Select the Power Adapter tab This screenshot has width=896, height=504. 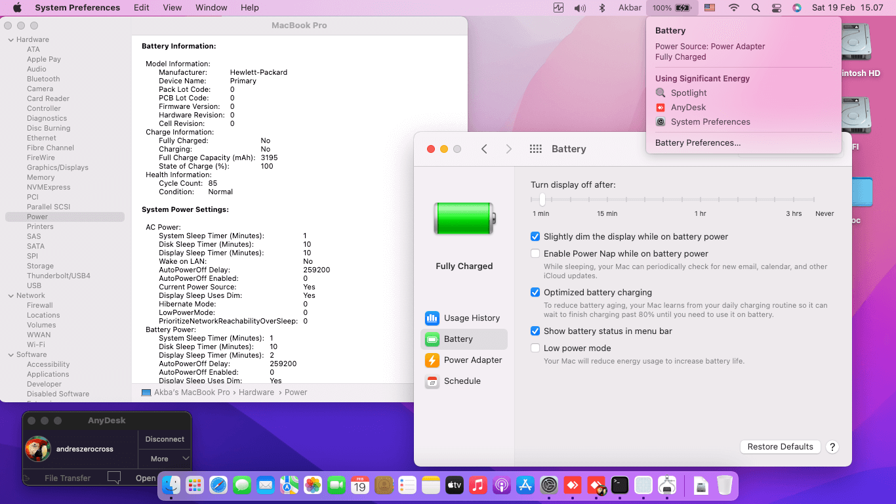pyautogui.click(x=464, y=360)
